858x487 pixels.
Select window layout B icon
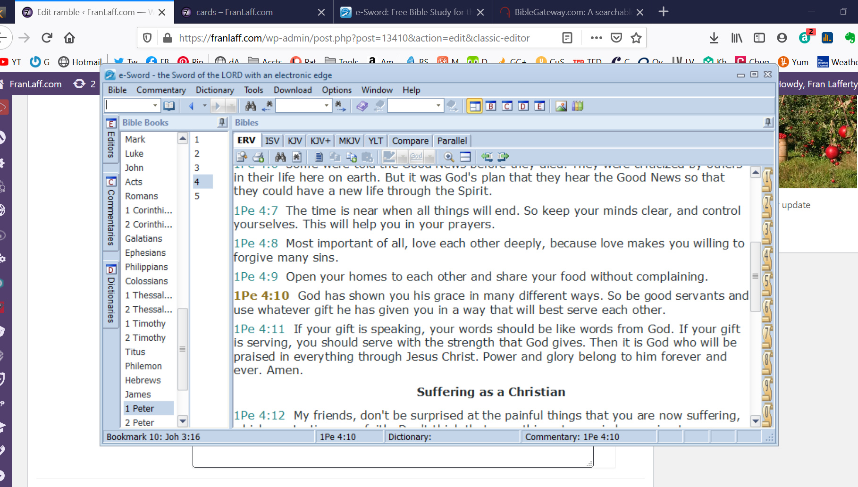coord(490,106)
